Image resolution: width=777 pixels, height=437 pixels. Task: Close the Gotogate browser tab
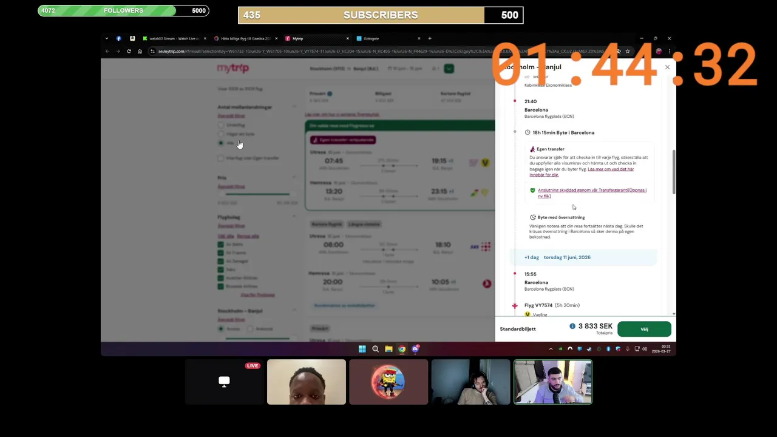[x=419, y=38]
